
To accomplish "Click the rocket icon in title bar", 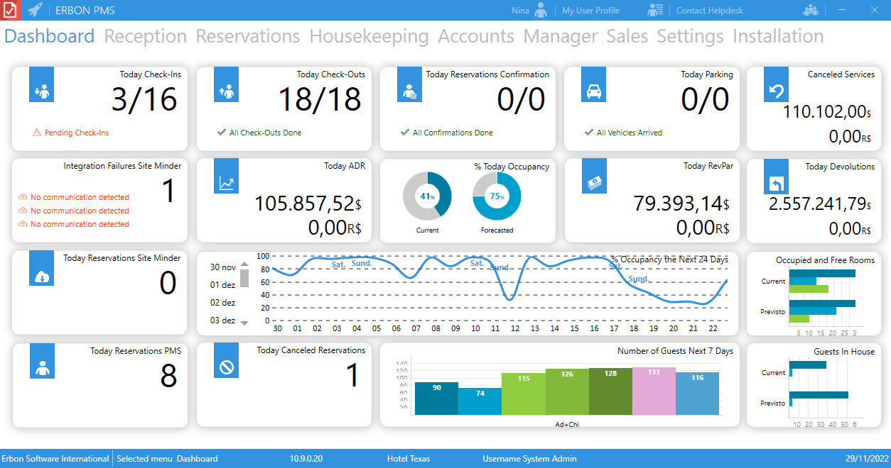I will click(35, 10).
